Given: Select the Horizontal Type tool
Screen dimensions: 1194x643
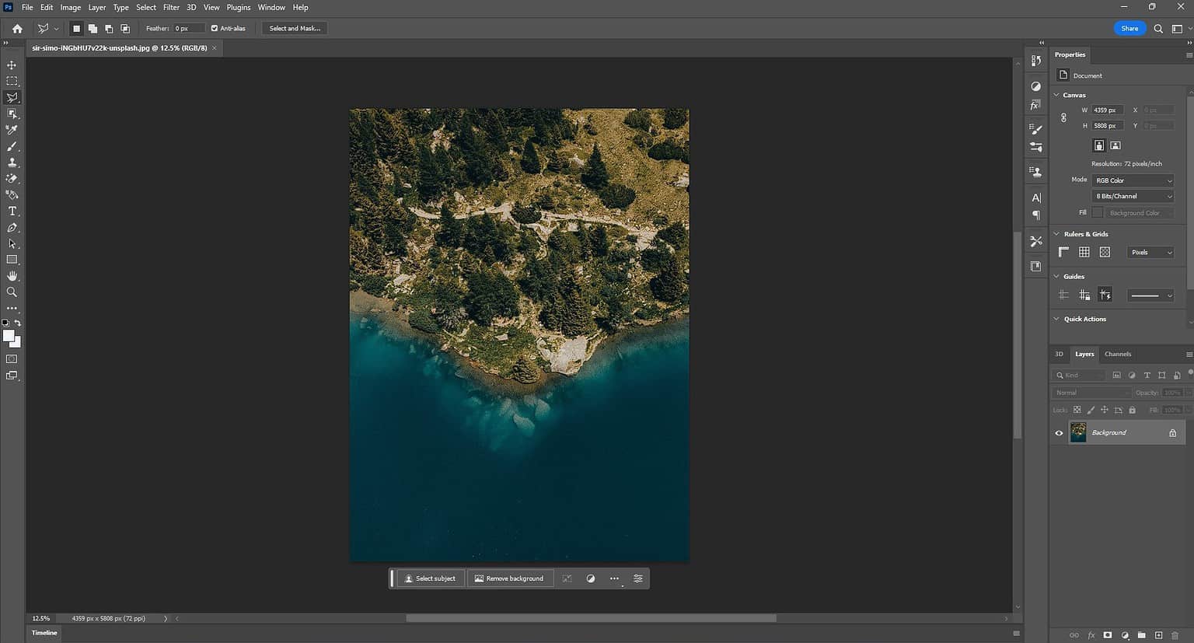Looking at the screenshot, I should pos(12,211).
